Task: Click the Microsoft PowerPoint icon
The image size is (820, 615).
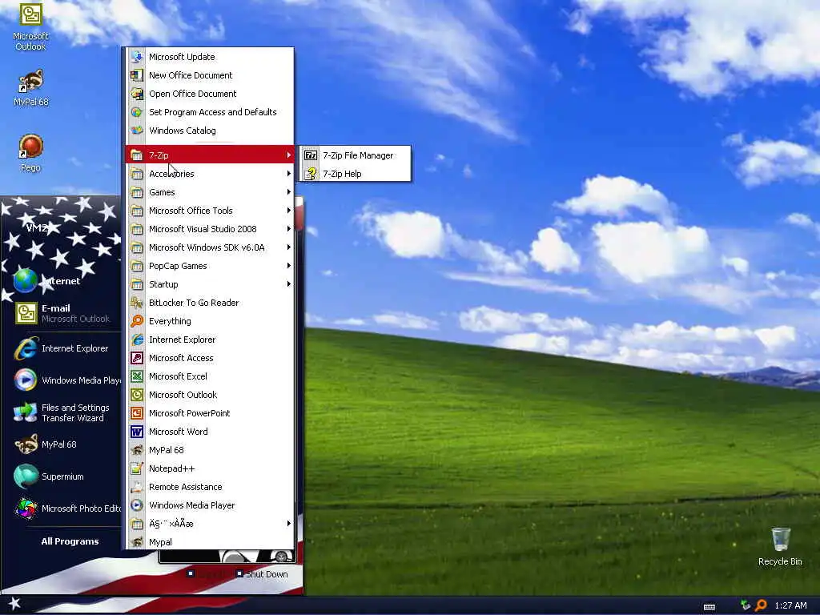Action: point(137,412)
